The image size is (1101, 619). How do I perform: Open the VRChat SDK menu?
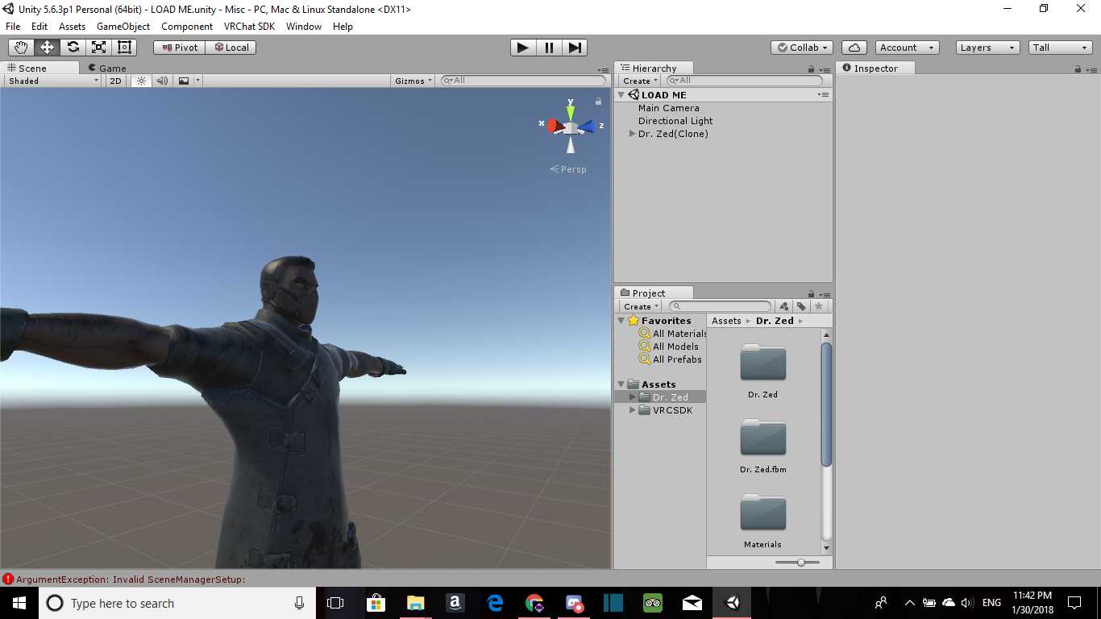pyautogui.click(x=249, y=27)
